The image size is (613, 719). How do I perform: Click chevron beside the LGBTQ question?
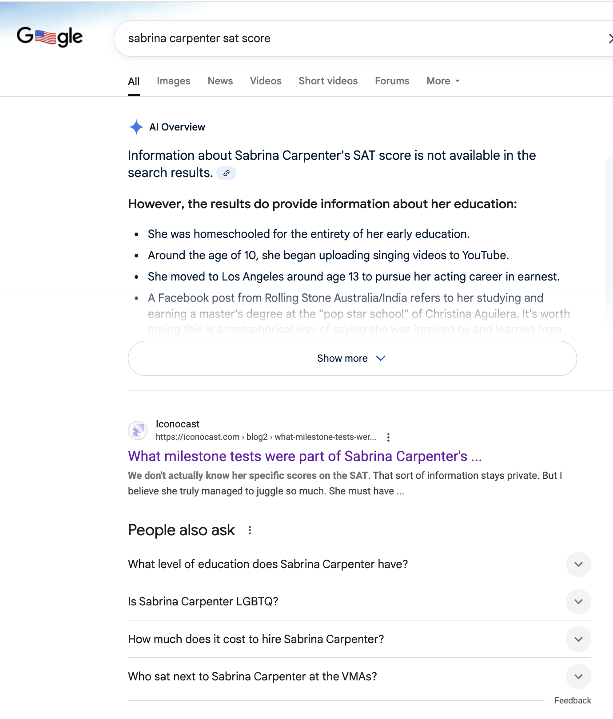pos(578,602)
